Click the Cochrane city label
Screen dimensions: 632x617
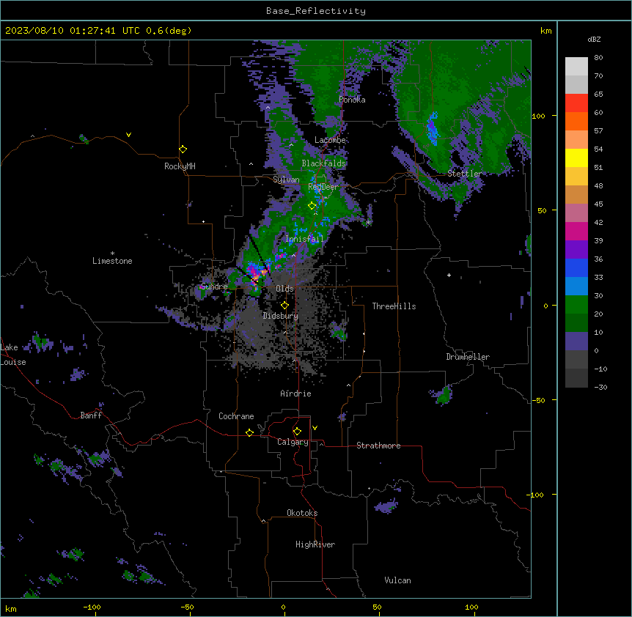click(x=236, y=416)
